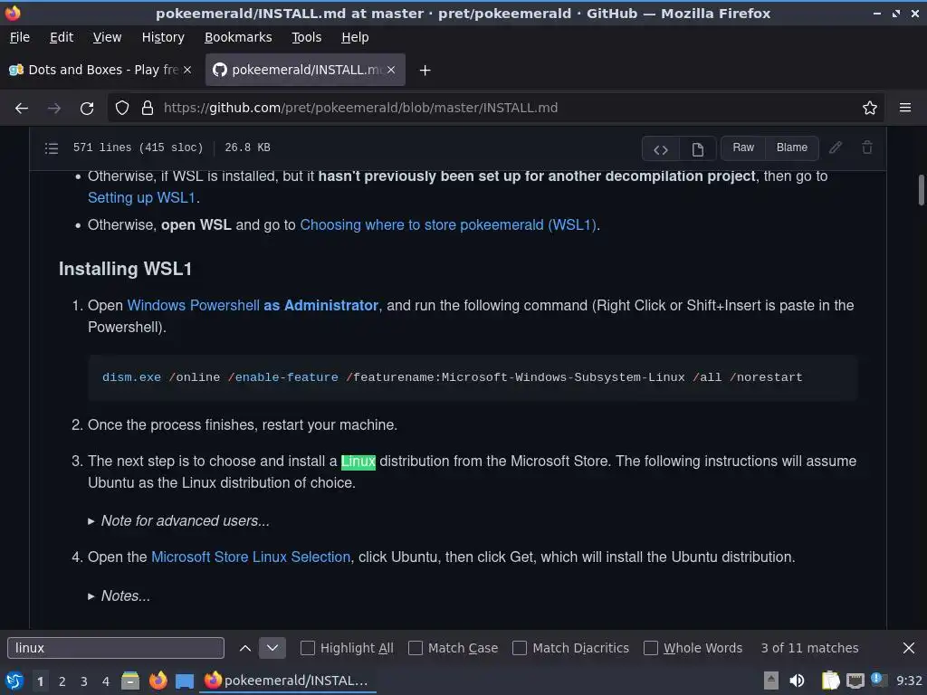Open the LXQt application menu icon
The height and width of the screenshot is (695, 927).
pyautogui.click(x=14, y=681)
